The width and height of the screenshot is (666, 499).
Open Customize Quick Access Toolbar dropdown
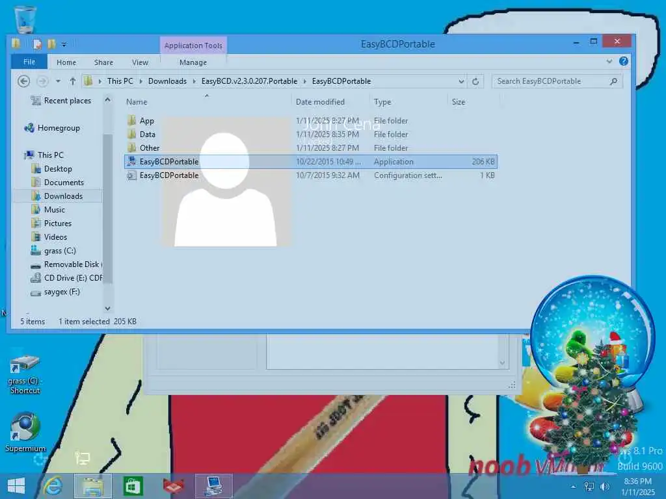(64, 44)
